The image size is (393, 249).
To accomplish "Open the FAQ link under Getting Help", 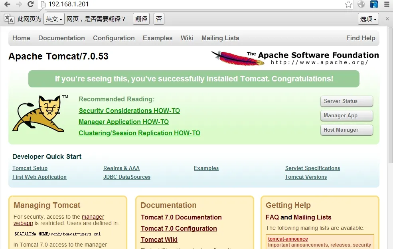I will [x=272, y=217].
